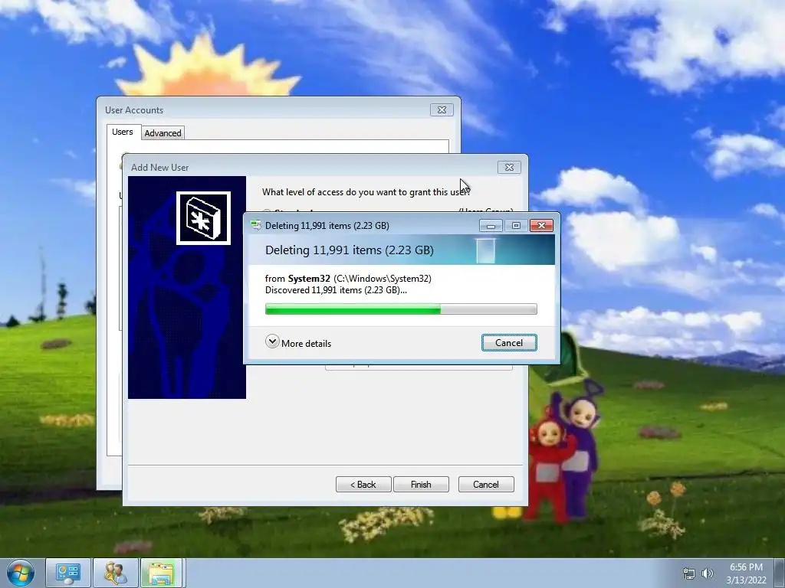This screenshot has width=785, height=588.
Task: Click the network tray icon
Action: tap(689, 573)
